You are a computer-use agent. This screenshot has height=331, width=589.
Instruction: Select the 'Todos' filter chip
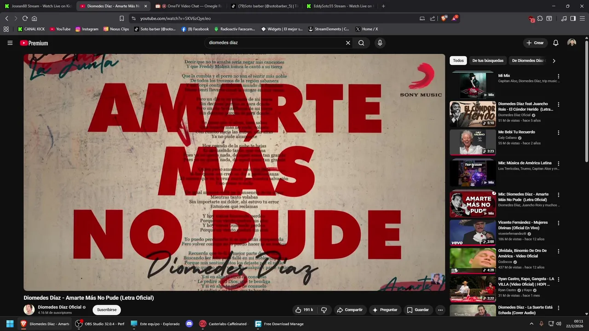pyautogui.click(x=458, y=61)
